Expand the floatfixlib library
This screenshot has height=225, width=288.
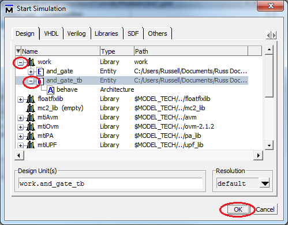(x=20, y=99)
